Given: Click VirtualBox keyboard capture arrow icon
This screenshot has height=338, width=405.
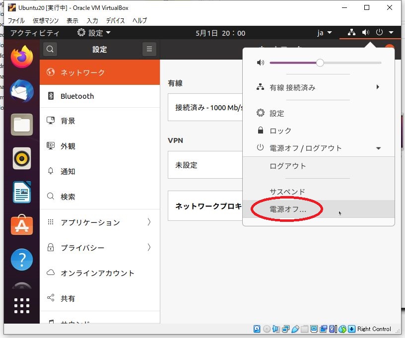Looking at the screenshot, I should tap(351, 329).
